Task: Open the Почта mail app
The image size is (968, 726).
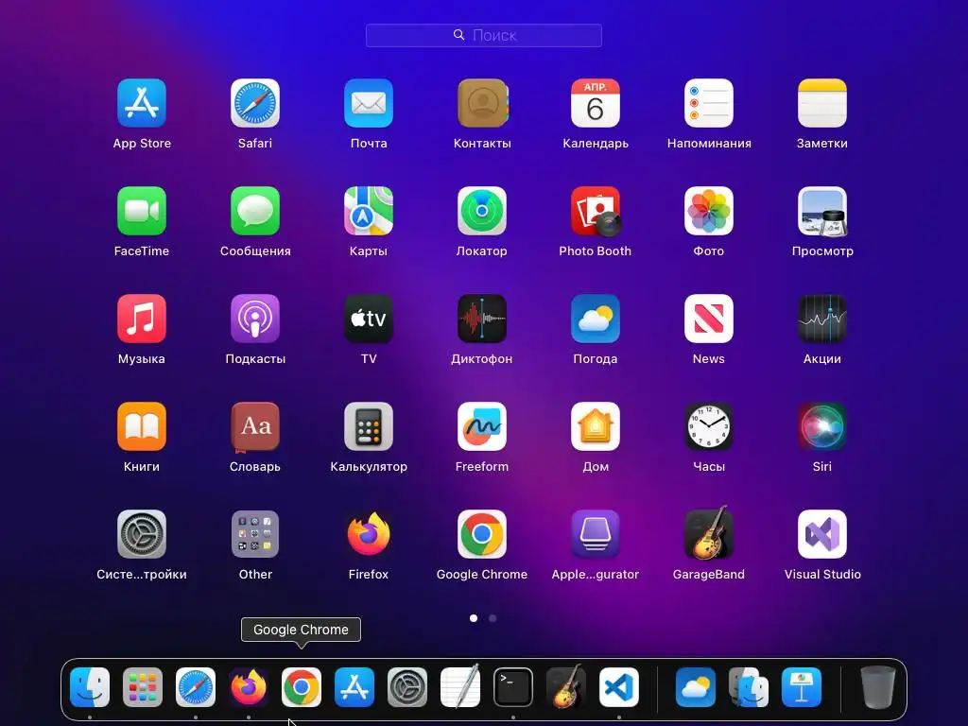Action: tap(369, 103)
